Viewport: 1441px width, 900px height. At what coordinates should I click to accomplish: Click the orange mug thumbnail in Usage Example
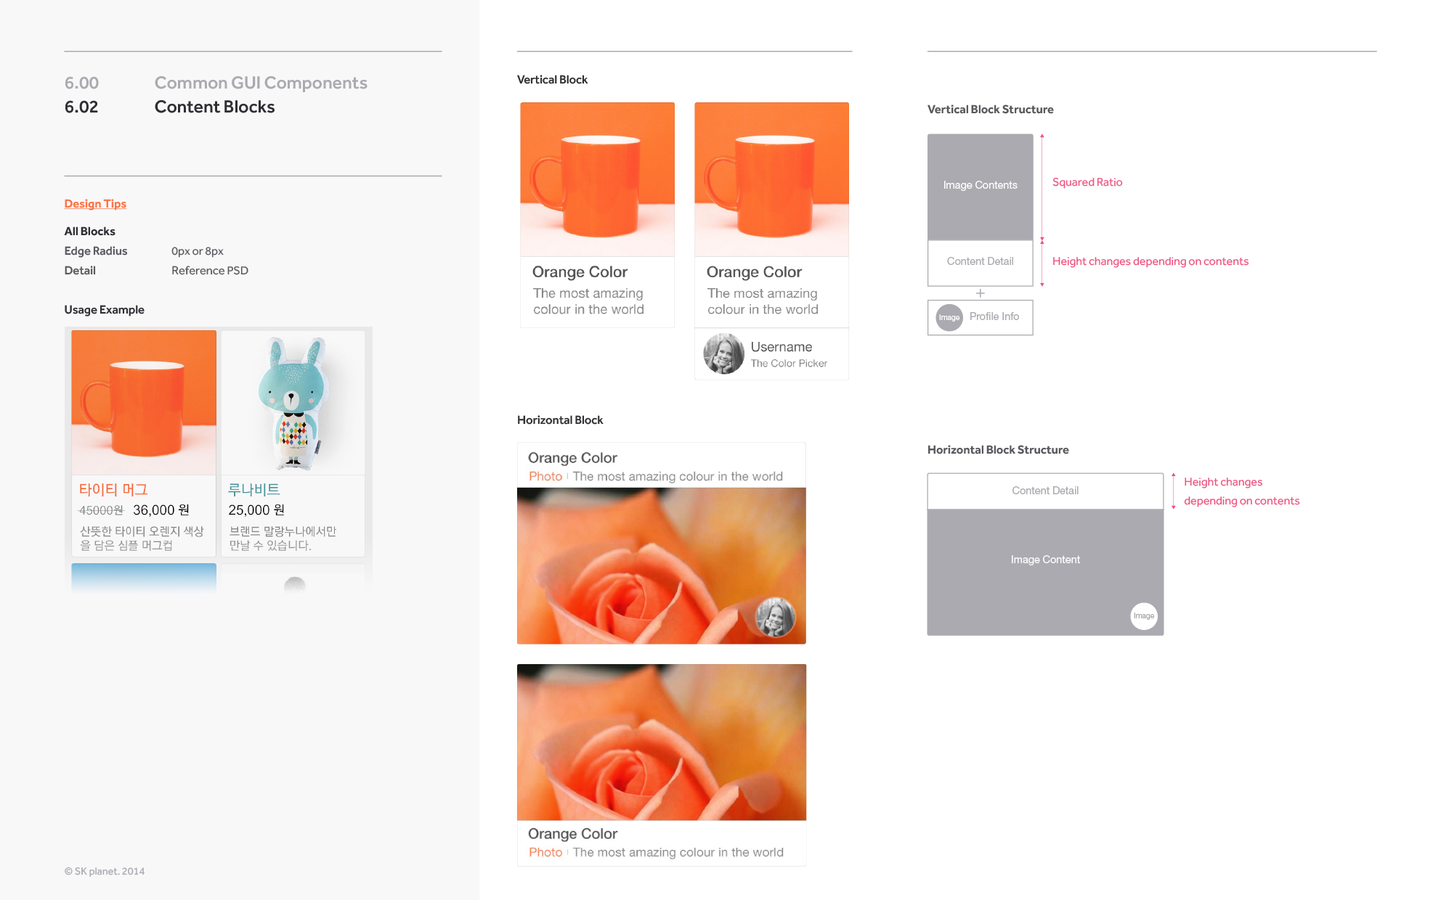tap(144, 403)
